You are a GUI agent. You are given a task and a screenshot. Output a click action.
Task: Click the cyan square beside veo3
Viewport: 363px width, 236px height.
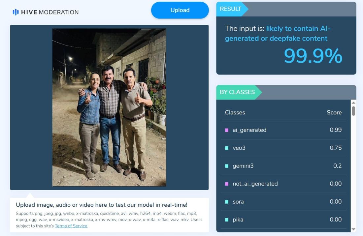[227, 148]
